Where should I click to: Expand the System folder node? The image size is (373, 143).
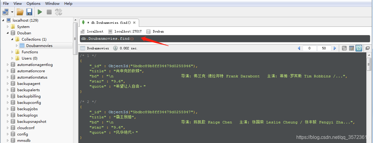pos(8,26)
